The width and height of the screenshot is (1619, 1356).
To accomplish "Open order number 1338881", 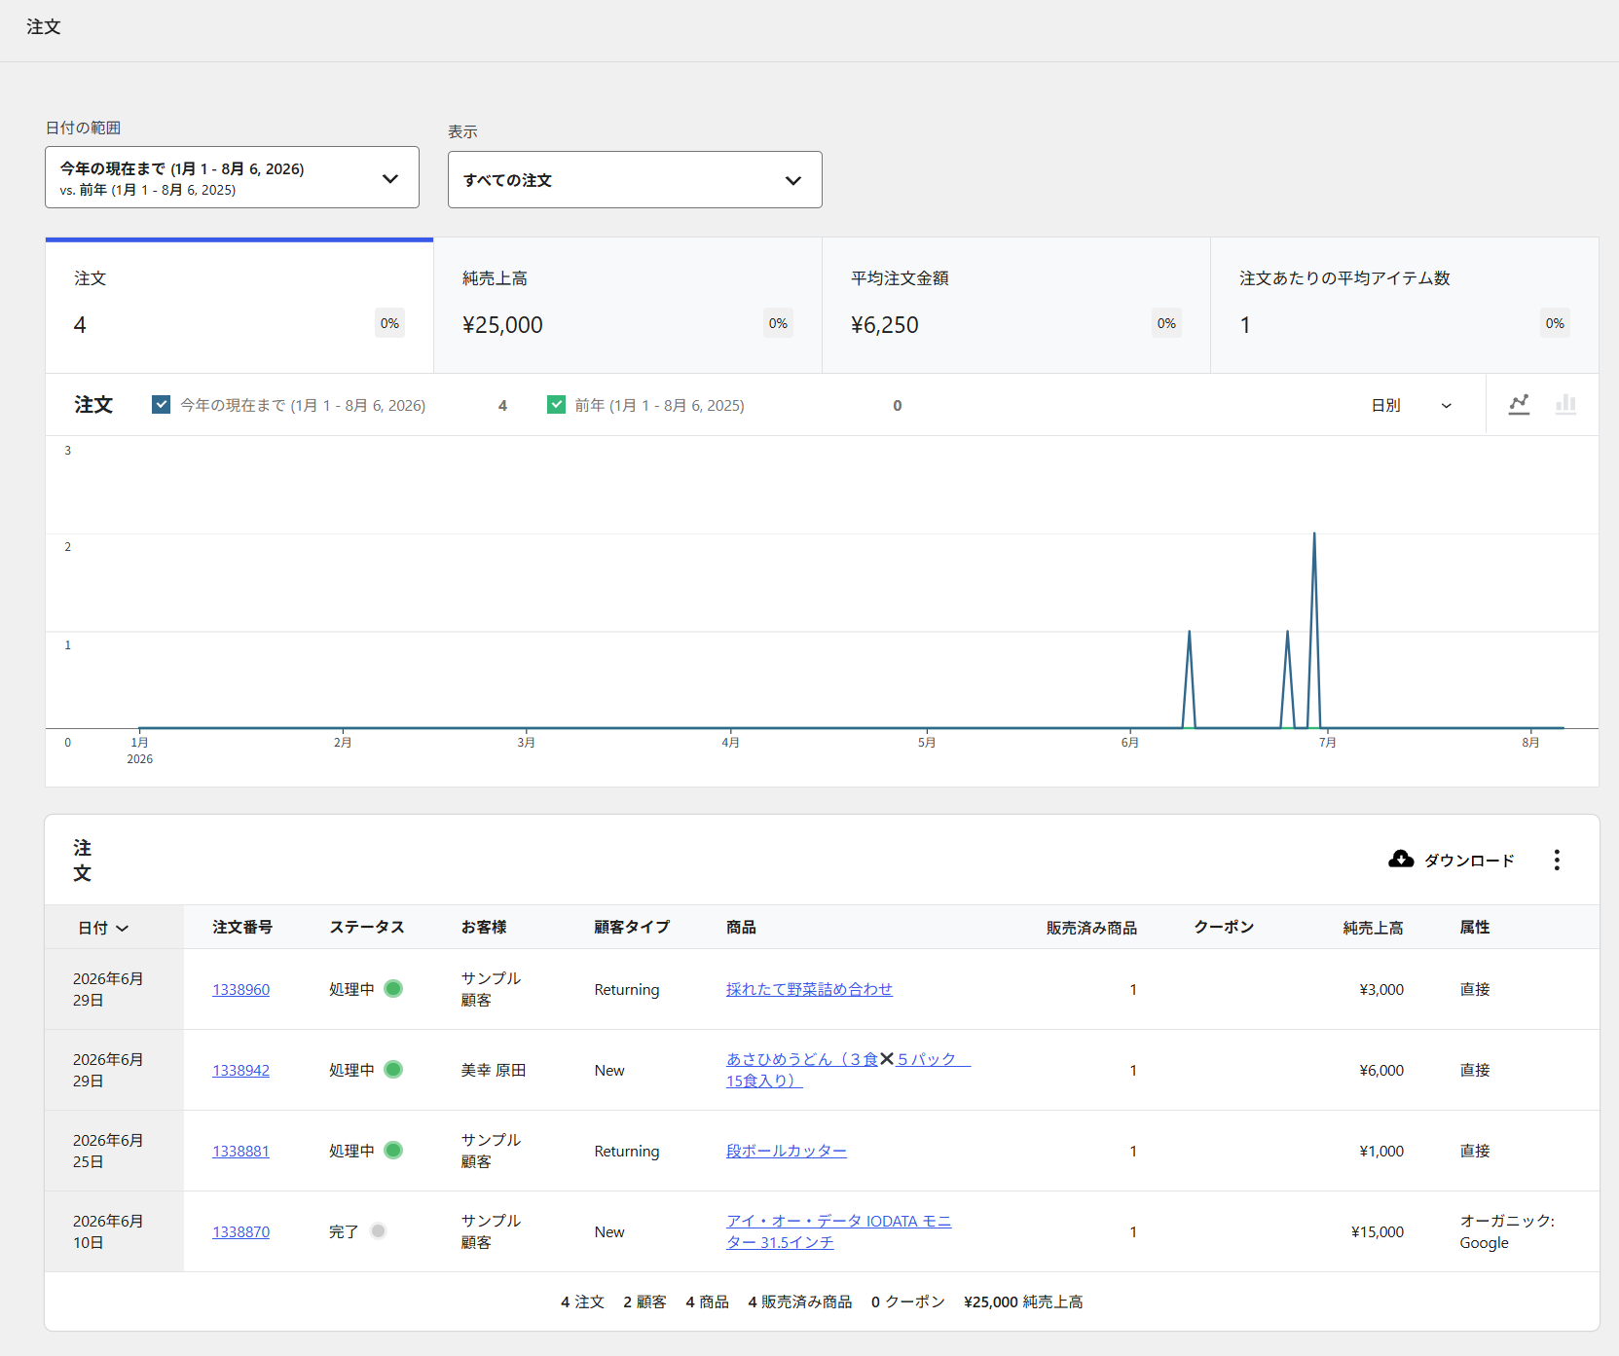I will pyautogui.click(x=241, y=1151).
